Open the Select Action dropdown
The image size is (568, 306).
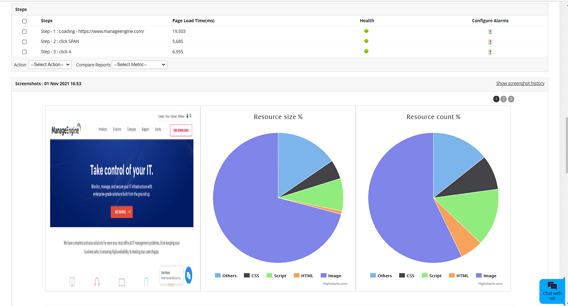[x=50, y=65]
